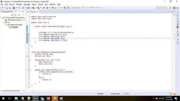This screenshot has height=101, width=180.
Task: Close the Test.java editor tab
Action: click(37, 12)
